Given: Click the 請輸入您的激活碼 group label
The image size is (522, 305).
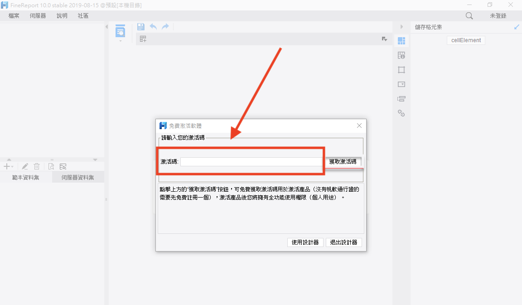Looking at the screenshot, I should [x=183, y=137].
